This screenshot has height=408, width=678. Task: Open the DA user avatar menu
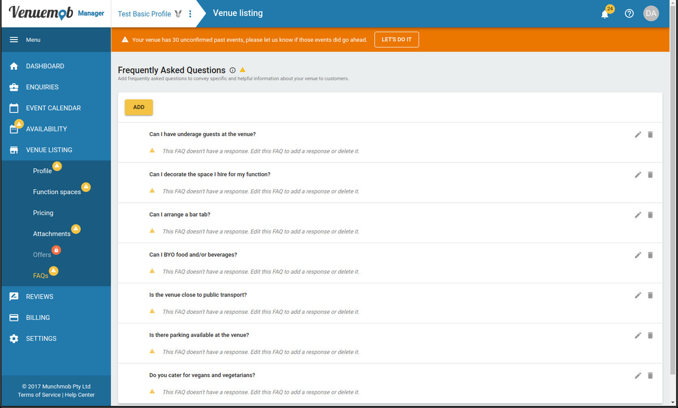(651, 14)
